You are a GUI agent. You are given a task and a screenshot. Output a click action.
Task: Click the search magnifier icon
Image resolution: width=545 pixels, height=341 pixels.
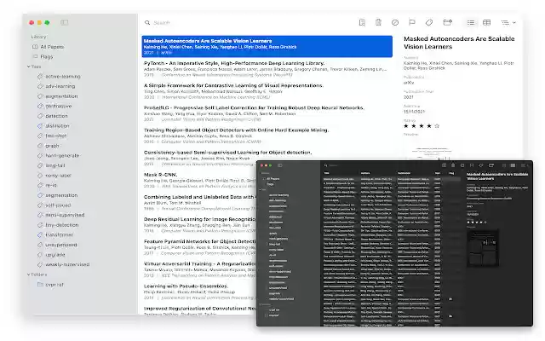(147, 23)
